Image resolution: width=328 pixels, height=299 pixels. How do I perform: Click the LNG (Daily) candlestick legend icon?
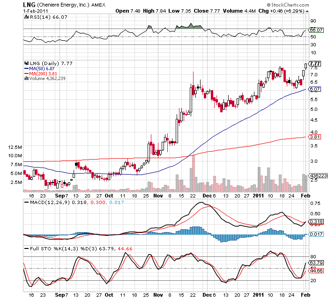pyautogui.click(x=25, y=63)
